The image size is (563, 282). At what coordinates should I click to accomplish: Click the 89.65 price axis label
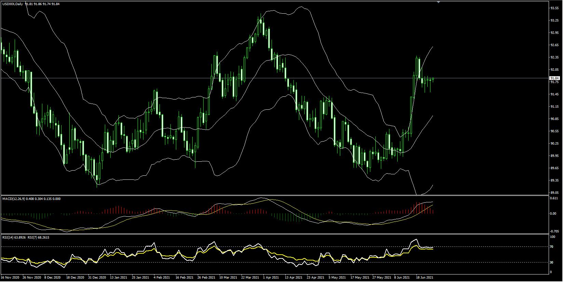pyautogui.click(x=554, y=168)
